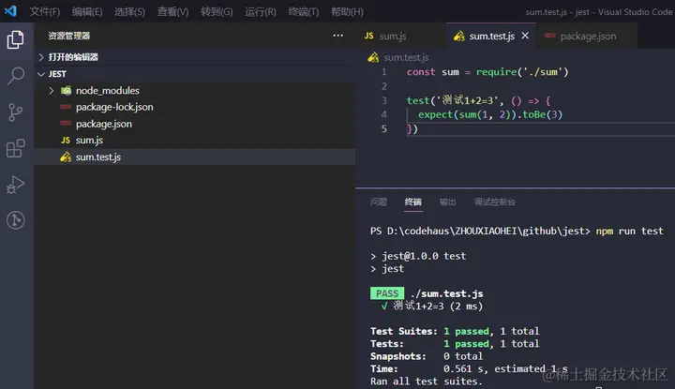
Task: Open the explorer more actions ellipsis
Action: pos(337,36)
